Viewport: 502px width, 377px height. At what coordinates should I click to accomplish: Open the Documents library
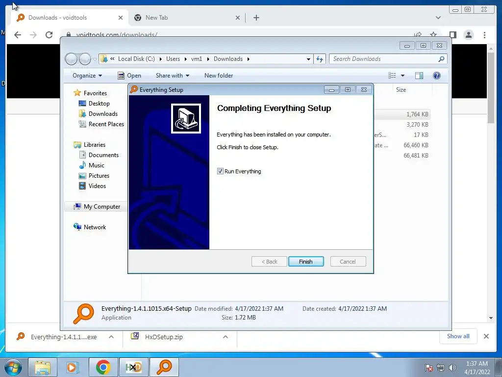tap(103, 155)
